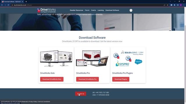Click the Salesforce cloud logo

[x=138, y=62]
